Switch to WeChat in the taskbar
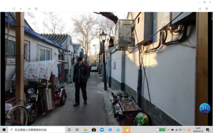This screenshot has width=213, height=133. pyautogui.click(x=126, y=130)
